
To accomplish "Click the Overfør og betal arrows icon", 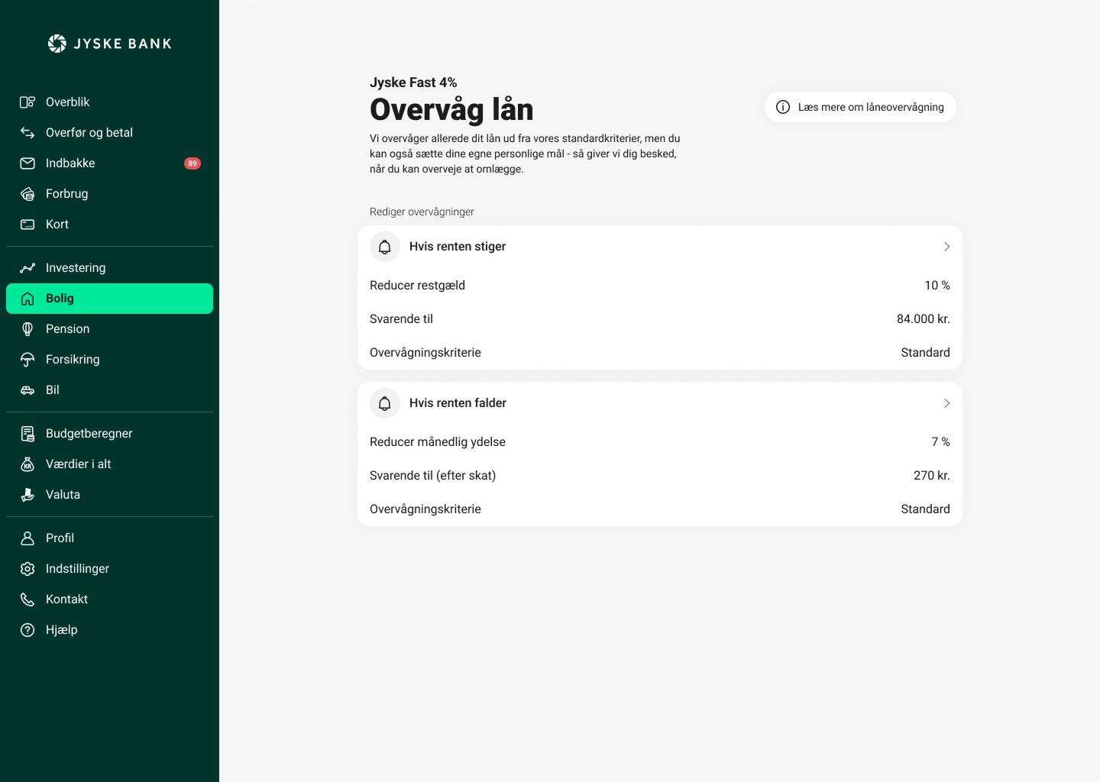I will pos(27,133).
